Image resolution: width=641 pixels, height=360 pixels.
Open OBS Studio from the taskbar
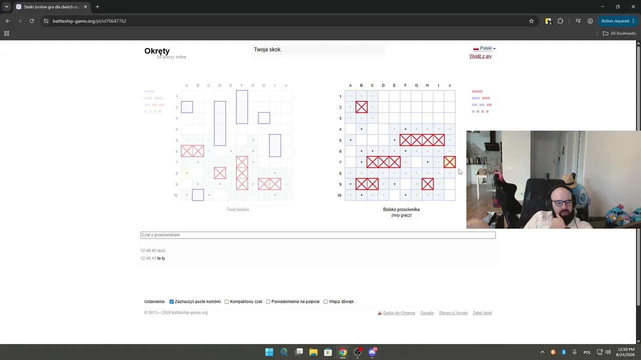tap(358, 352)
